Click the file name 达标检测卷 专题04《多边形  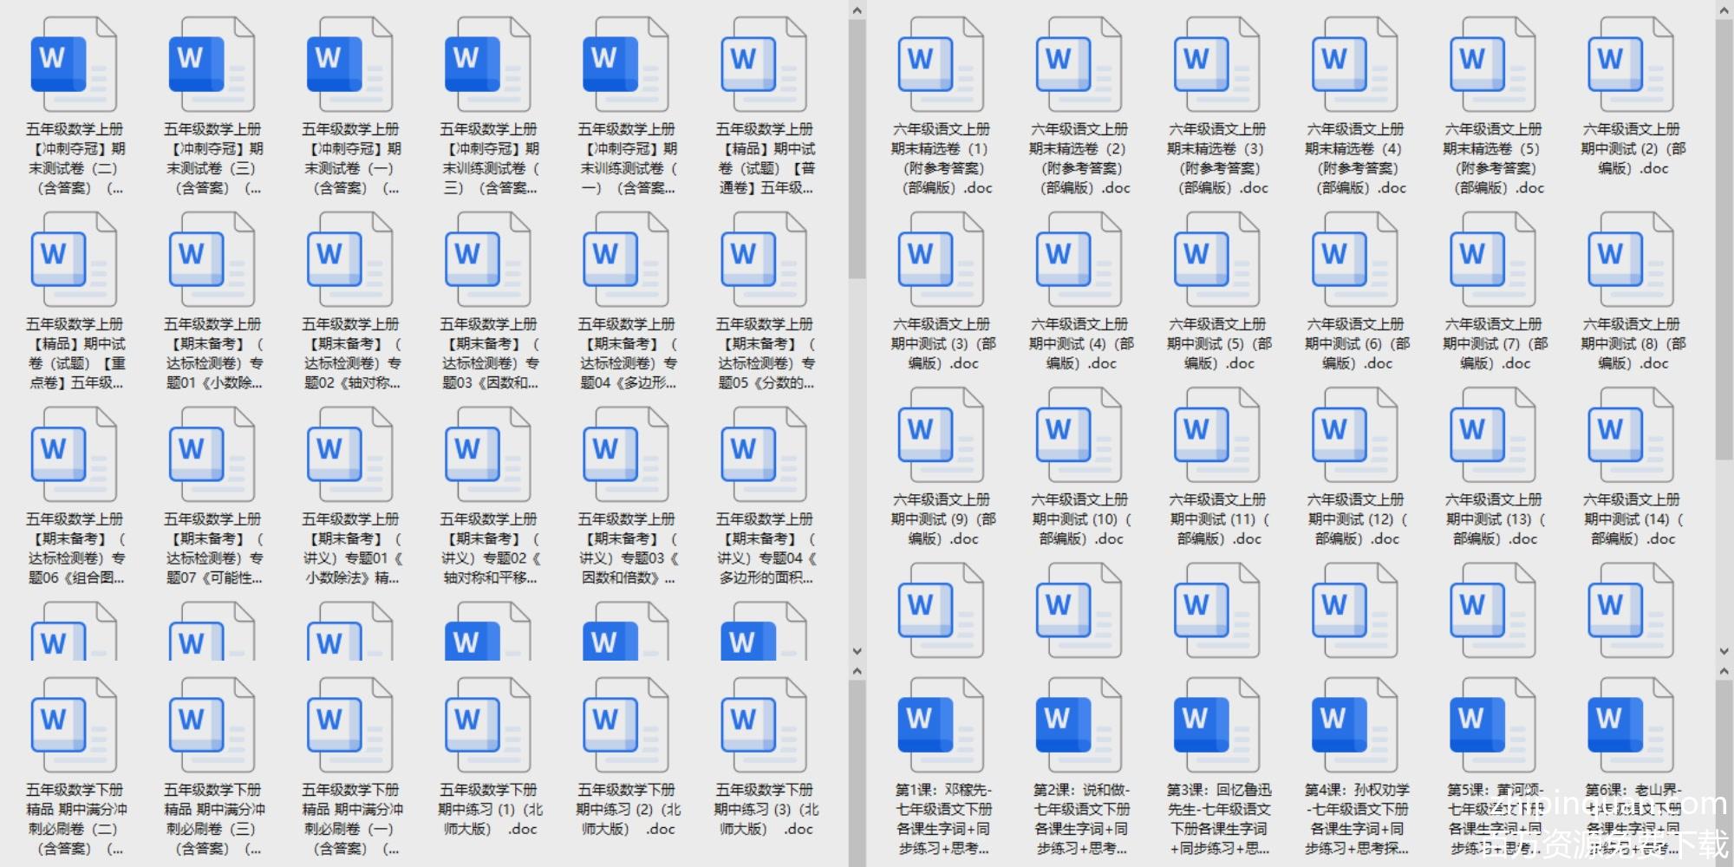click(x=627, y=354)
